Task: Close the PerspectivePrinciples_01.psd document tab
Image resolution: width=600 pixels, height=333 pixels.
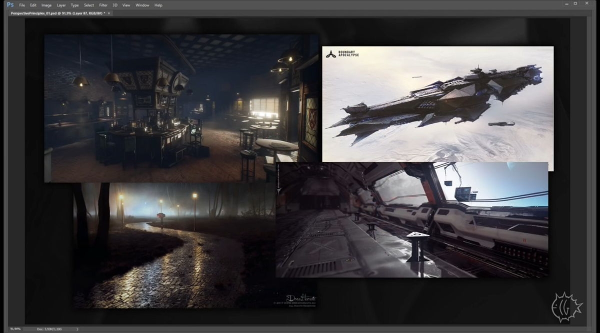Action: coord(109,13)
